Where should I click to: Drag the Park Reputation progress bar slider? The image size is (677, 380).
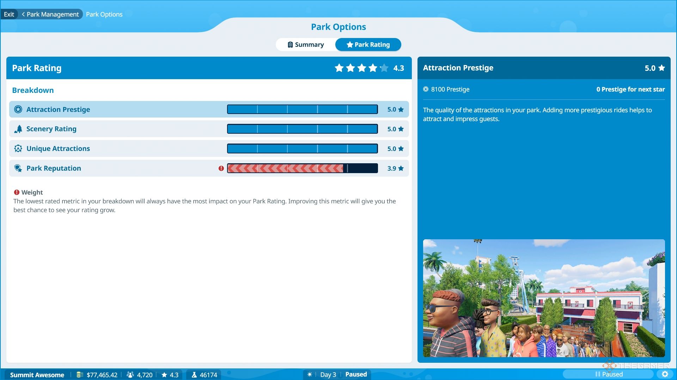coord(346,168)
